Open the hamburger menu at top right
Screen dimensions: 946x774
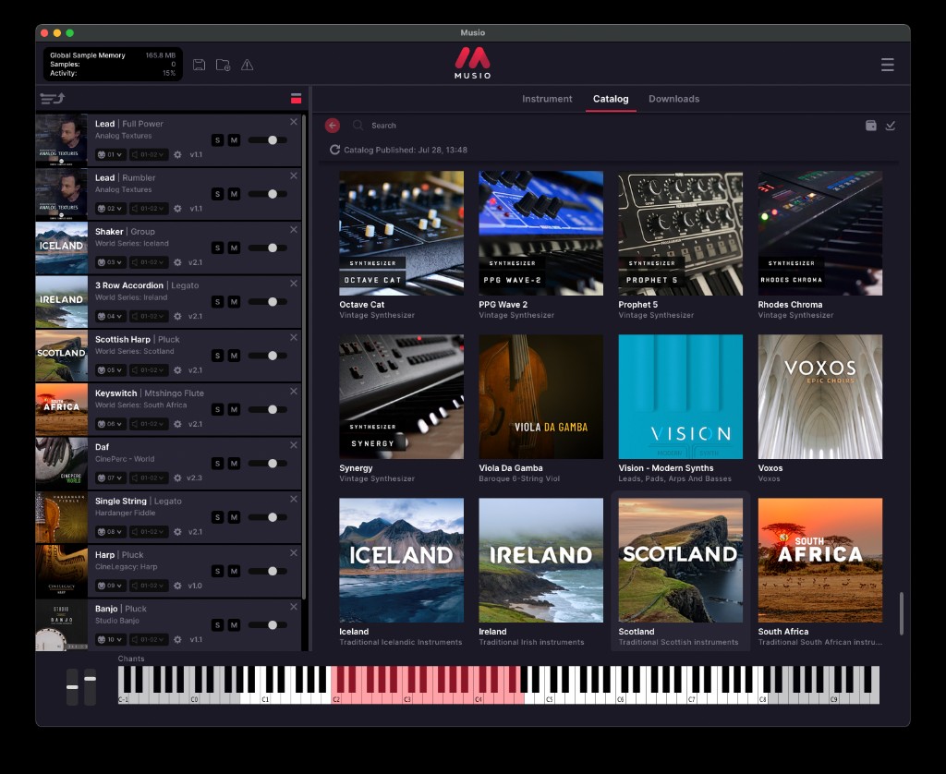(887, 65)
